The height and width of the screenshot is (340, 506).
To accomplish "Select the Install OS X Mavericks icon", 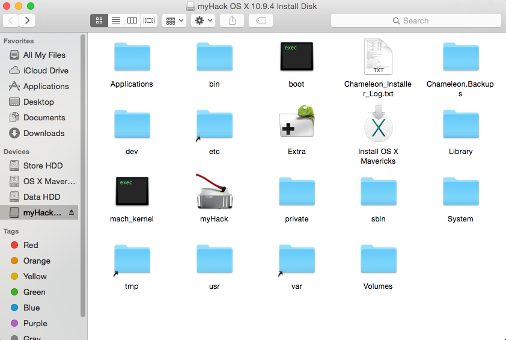I will pos(378,125).
